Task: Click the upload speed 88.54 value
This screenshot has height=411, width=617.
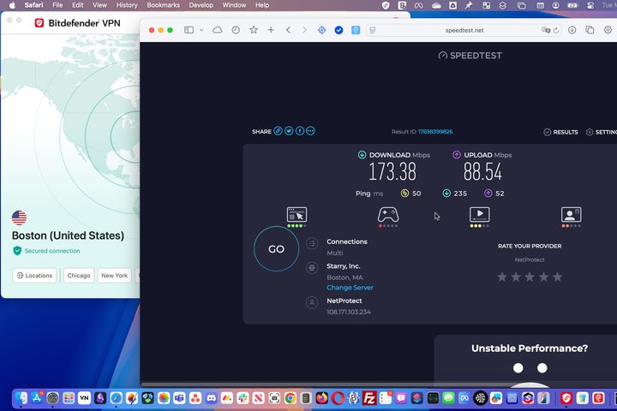Action: point(482,172)
